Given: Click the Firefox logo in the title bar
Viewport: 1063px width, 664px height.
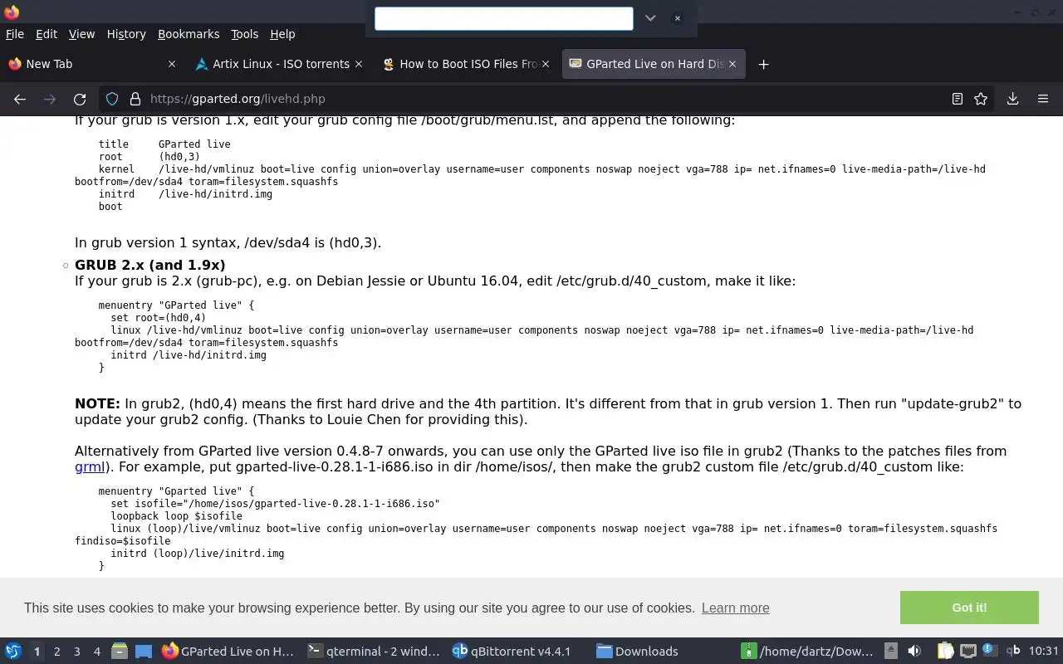Looking at the screenshot, I should pyautogui.click(x=12, y=12).
